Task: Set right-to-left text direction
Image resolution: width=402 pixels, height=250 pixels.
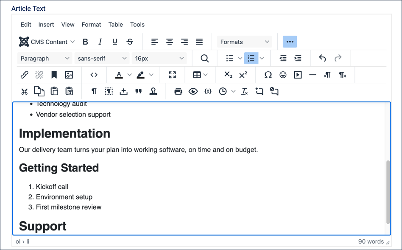Action: 342,75
